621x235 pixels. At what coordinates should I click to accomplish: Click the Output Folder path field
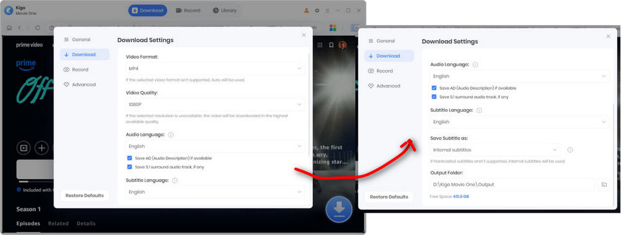coord(512,184)
